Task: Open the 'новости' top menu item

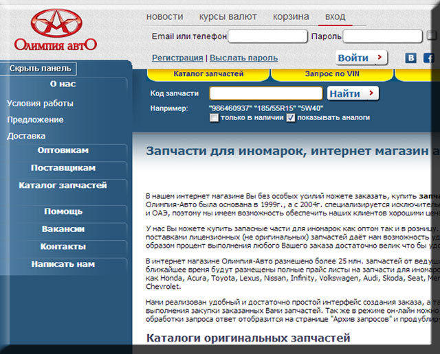Action: pyautogui.click(x=165, y=16)
